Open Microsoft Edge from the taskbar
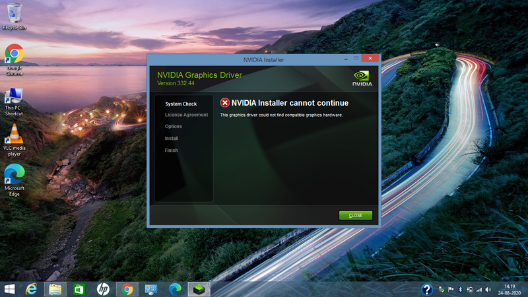Image resolution: width=528 pixels, height=297 pixels. 175,289
